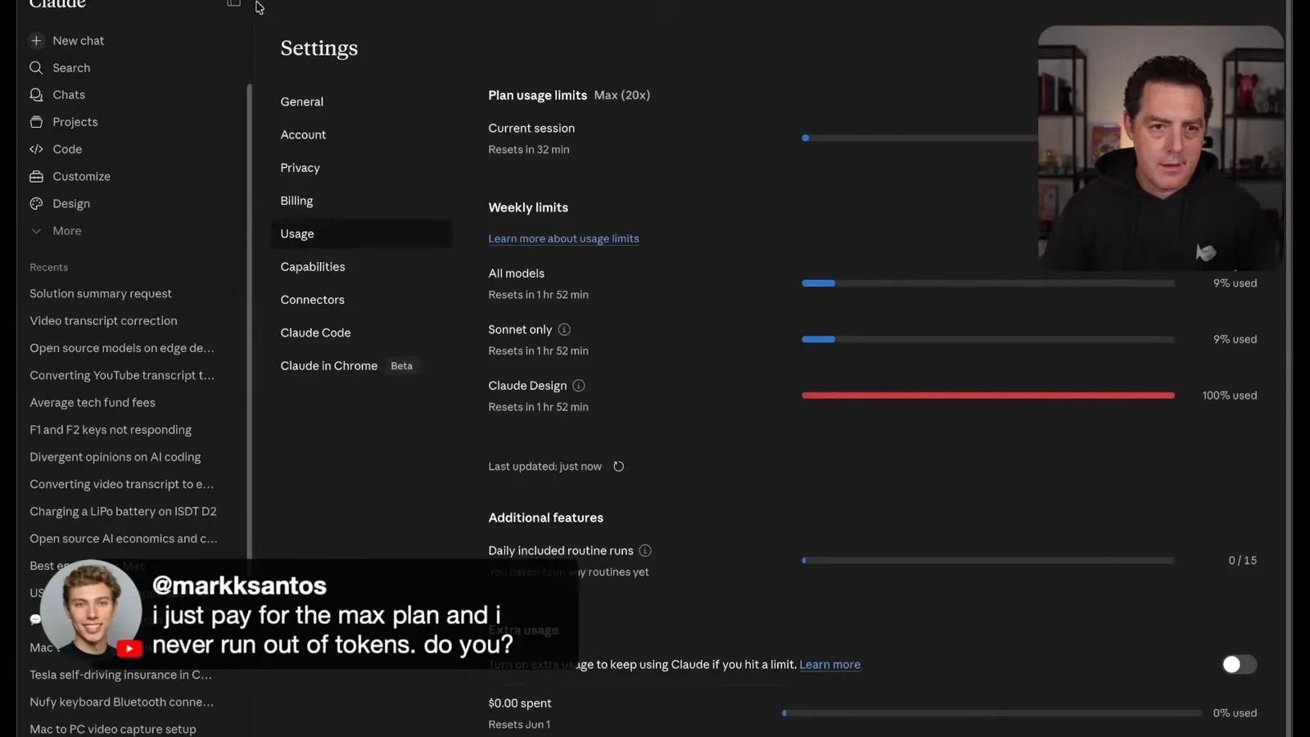Open the Video transcript correction chat
Image resolution: width=1310 pixels, height=737 pixels.
[x=103, y=321]
